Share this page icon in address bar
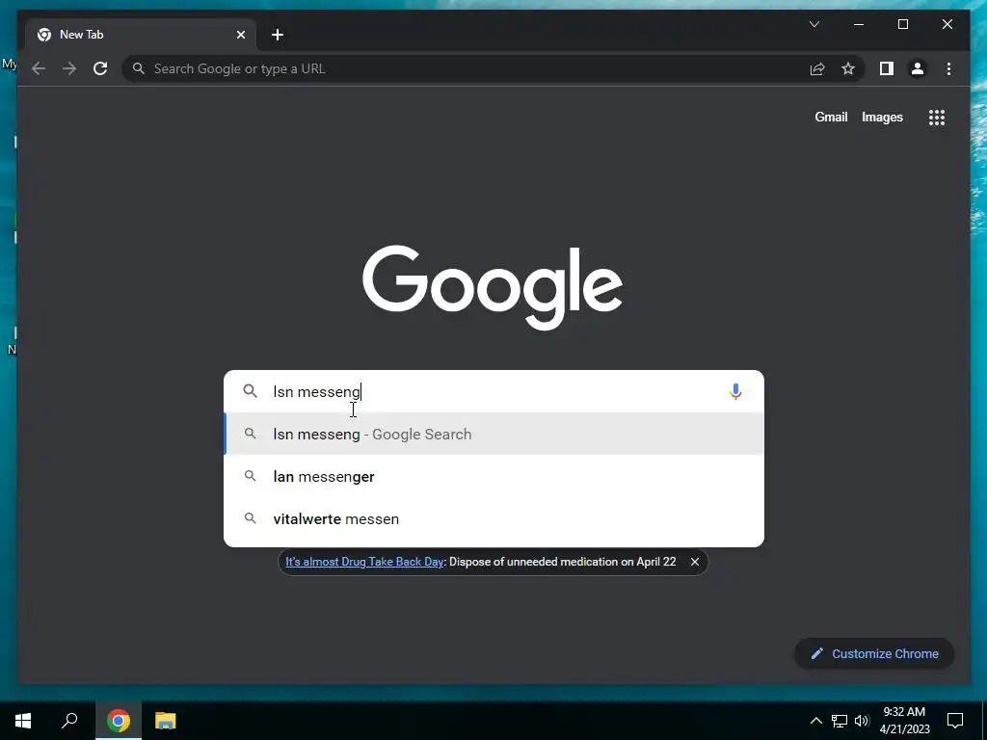Screen dimensions: 987x740 point(817,68)
